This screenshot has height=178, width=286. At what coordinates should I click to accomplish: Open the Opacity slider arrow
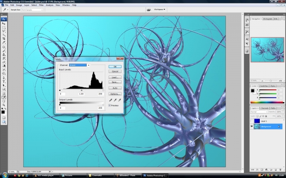point(283,112)
